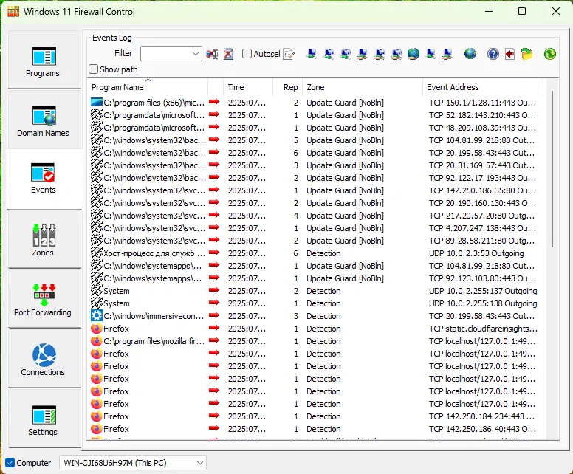Screen dimensions: 573x474
Task: Select row with TCP 52.182.143.210:443
Action: tap(316, 115)
